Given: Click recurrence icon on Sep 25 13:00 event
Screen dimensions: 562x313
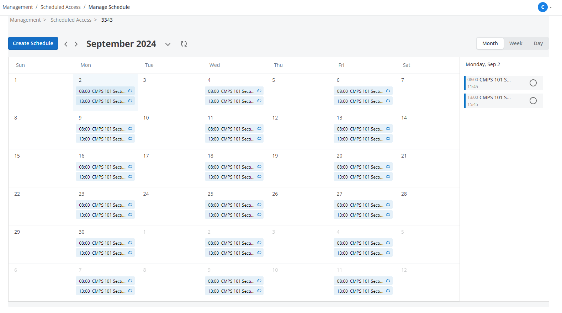Looking at the screenshot, I should click(259, 215).
